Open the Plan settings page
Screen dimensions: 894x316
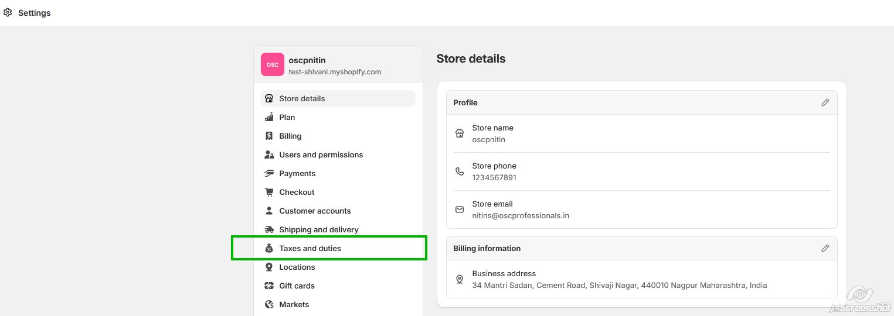tap(287, 117)
